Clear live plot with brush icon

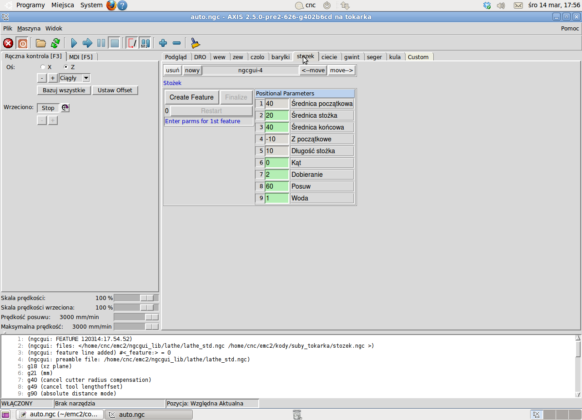[x=196, y=43]
